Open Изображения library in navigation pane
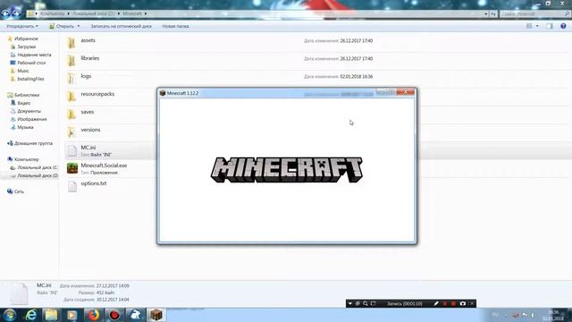The image size is (572, 322). 32,119
